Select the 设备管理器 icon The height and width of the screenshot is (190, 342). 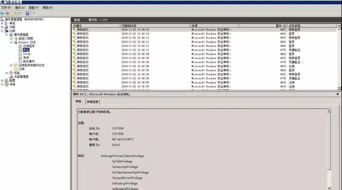tap(11, 77)
